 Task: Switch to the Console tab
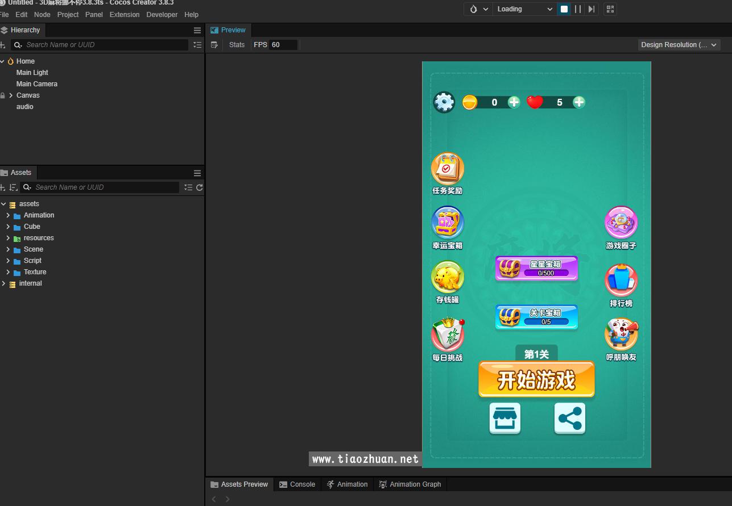coord(297,484)
